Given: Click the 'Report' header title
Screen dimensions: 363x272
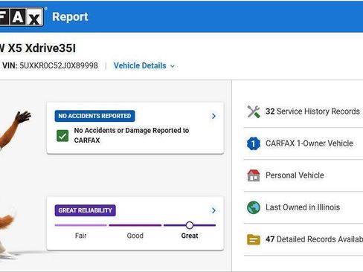Looking at the screenshot, I should pyautogui.click(x=70, y=17).
